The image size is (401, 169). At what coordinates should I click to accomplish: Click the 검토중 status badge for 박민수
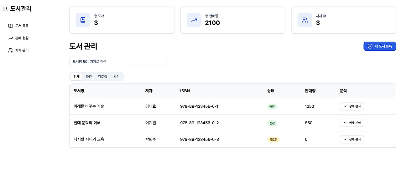pos(273,140)
